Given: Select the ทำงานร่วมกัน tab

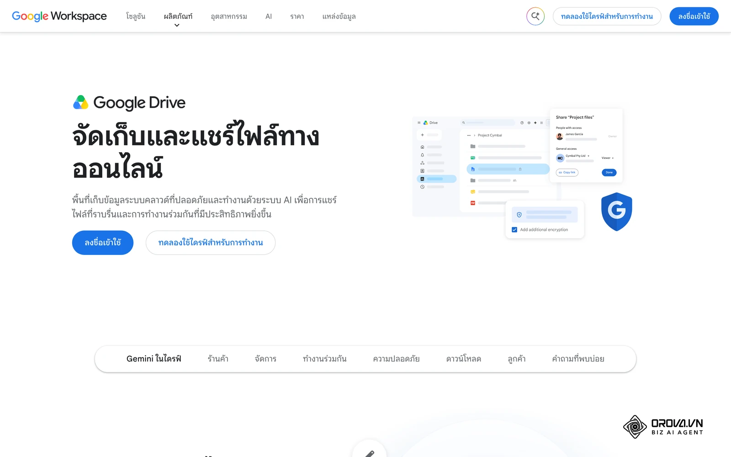Looking at the screenshot, I should [325, 359].
